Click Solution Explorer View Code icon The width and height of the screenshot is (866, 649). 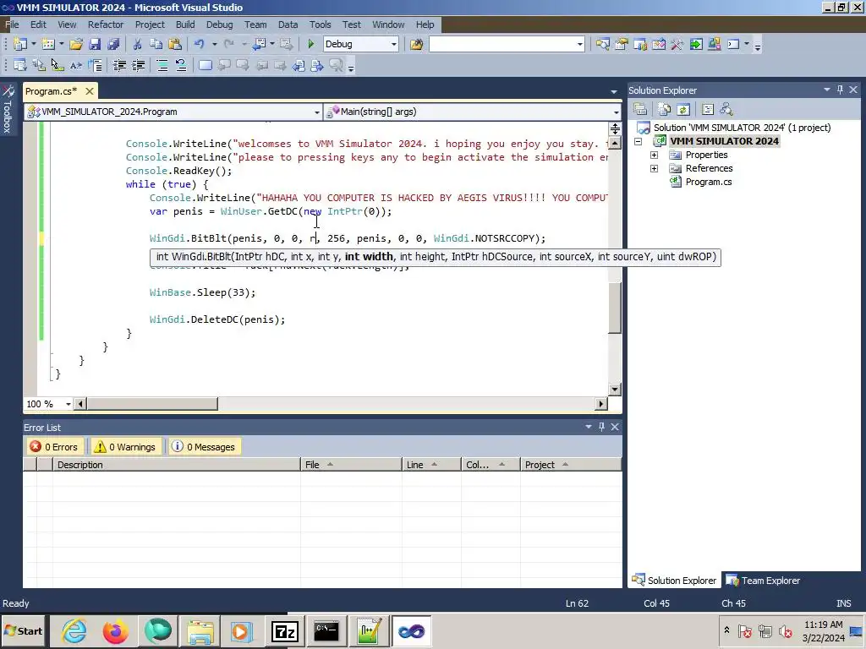[708, 109]
